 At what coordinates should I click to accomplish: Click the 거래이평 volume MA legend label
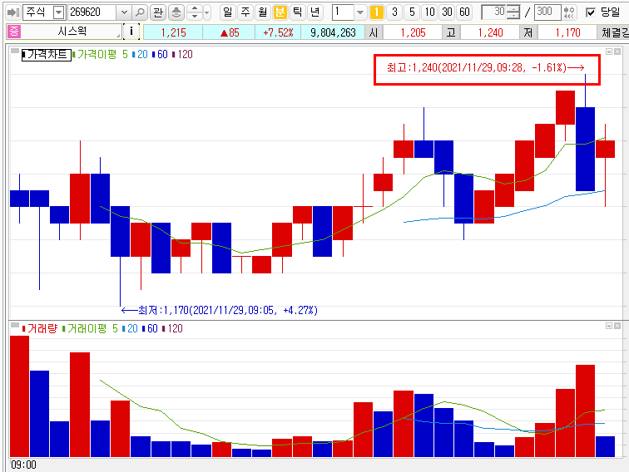(x=87, y=329)
